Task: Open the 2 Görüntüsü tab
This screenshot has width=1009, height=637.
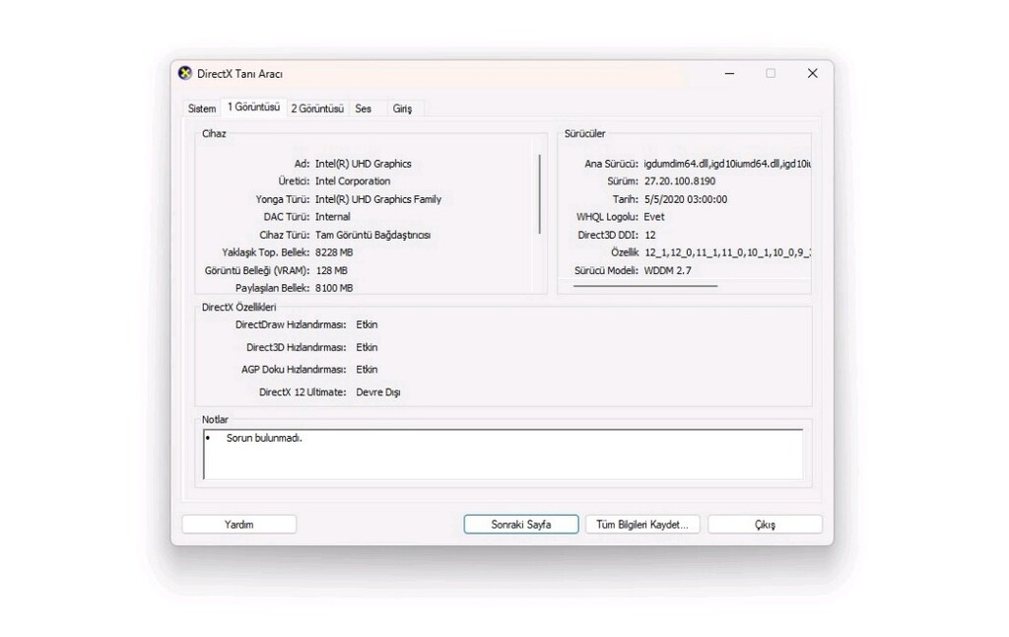Action: (x=317, y=108)
